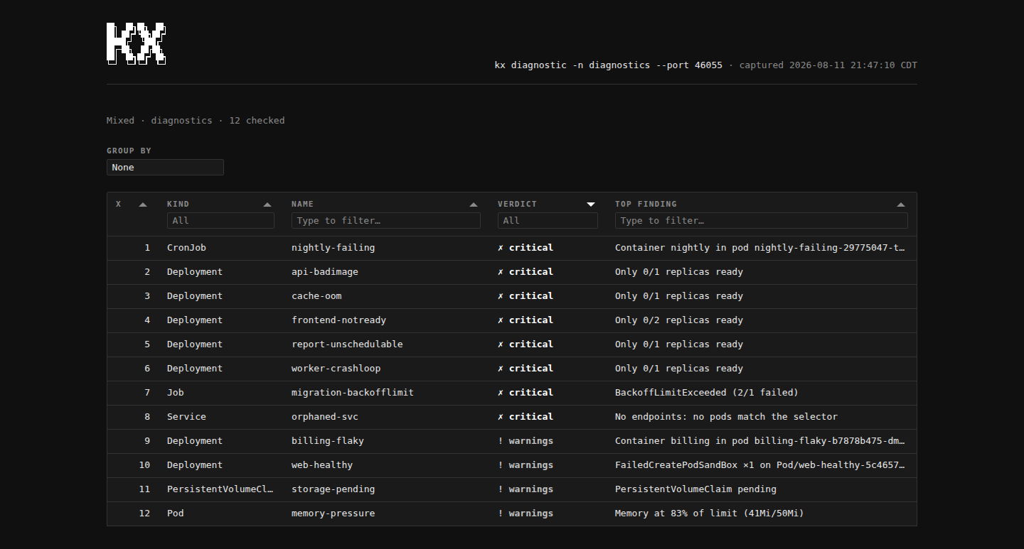The image size is (1024, 549).
Task: Click the VERDICT column header
Action: click(517, 204)
